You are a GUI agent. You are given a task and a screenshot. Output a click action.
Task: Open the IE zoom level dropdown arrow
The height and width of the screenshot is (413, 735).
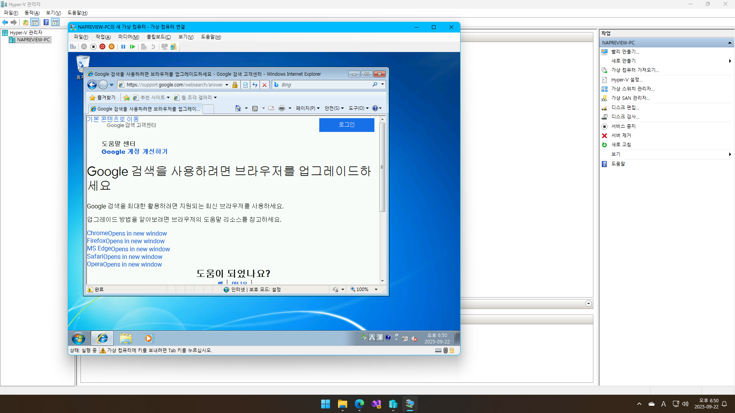[376, 289]
